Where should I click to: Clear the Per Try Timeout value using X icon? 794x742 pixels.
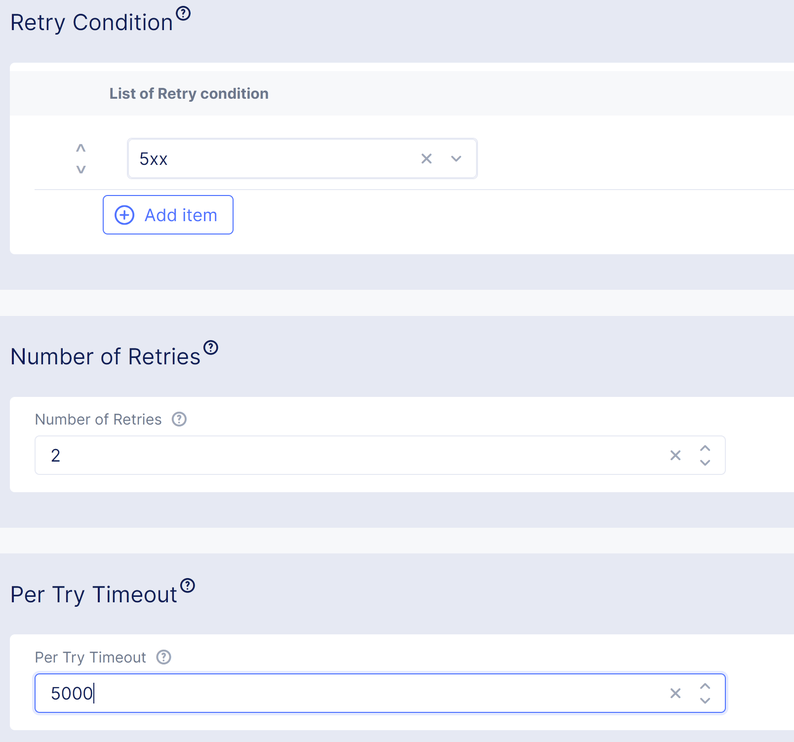pos(675,693)
